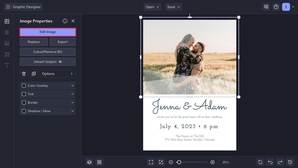Click the Graphic Designer app title
298x168 pixels.
coord(27,7)
